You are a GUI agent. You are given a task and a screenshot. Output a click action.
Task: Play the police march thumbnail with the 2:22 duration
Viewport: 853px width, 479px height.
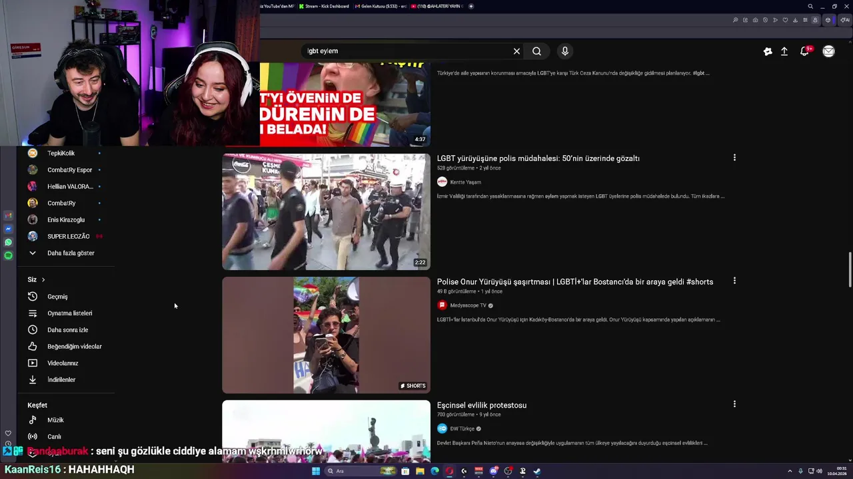326,212
